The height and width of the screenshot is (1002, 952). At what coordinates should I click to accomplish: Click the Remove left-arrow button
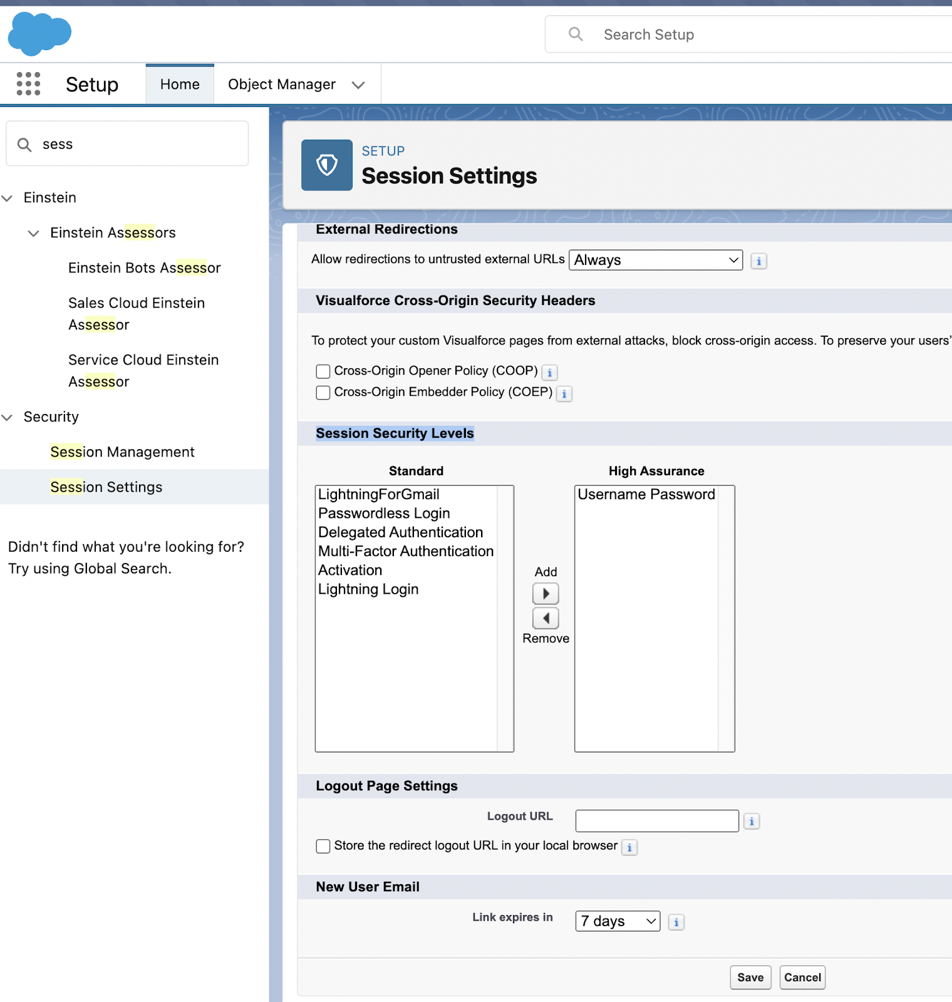[x=546, y=618]
